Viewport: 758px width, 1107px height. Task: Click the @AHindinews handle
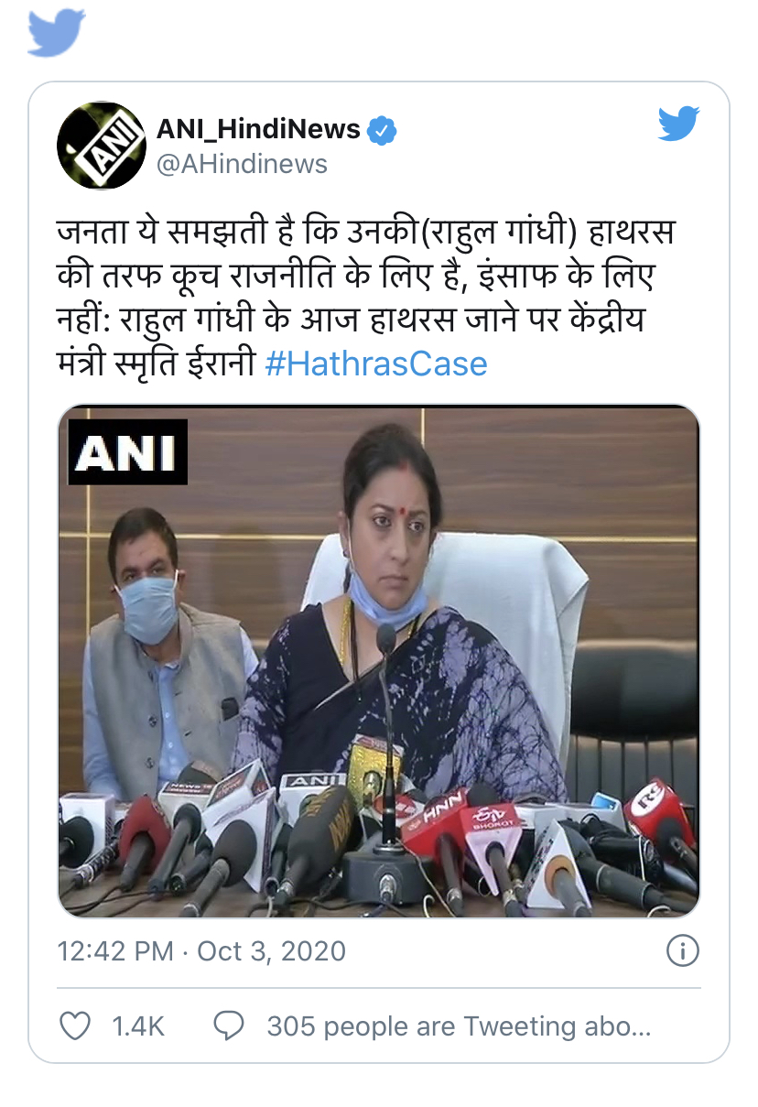click(x=243, y=164)
